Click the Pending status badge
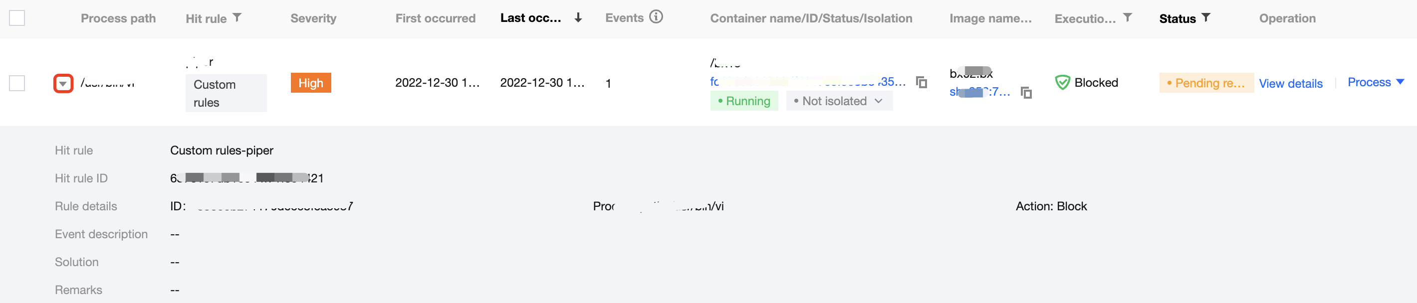The width and height of the screenshot is (1417, 303). point(1206,83)
